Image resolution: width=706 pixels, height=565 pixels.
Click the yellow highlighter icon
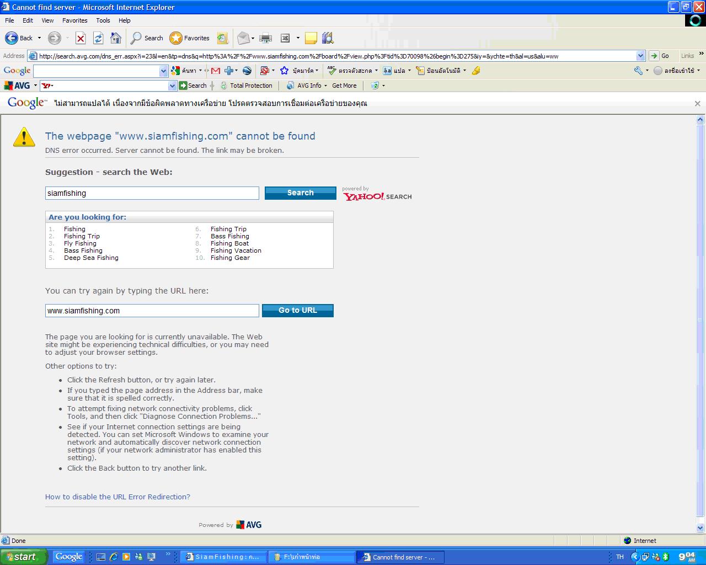click(476, 71)
